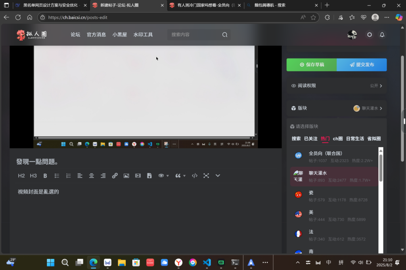Toggle fullscreen editing mode

(x=206, y=176)
